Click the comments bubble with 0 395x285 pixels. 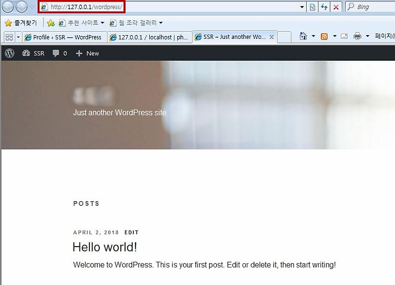tap(60, 53)
